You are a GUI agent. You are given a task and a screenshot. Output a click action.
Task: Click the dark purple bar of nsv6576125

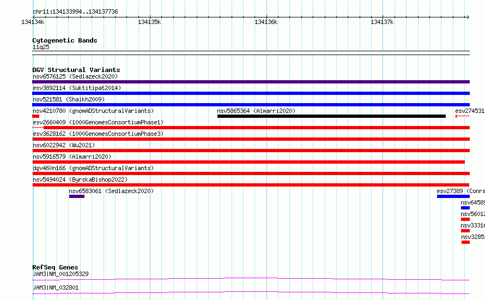tap(251, 82)
